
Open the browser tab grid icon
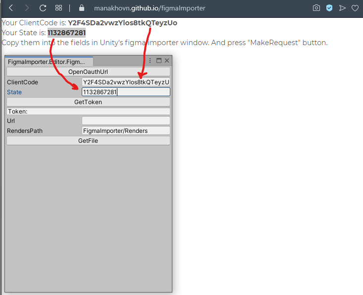[x=58, y=8]
